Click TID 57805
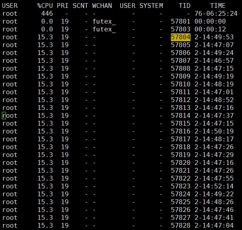Screen dimensions: 242x230 [181, 45]
